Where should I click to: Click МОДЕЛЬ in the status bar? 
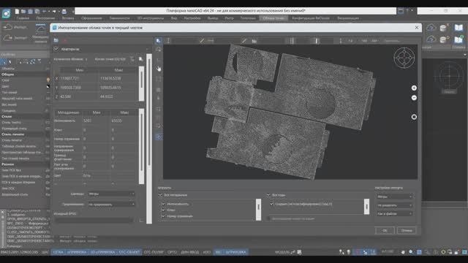coord(282,252)
